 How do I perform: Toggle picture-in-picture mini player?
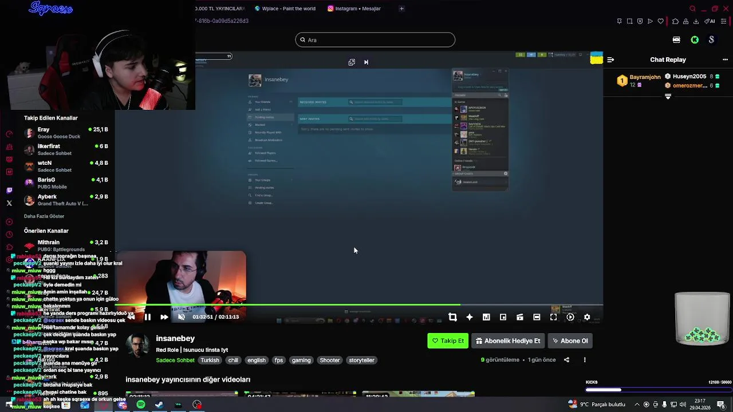(503, 317)
